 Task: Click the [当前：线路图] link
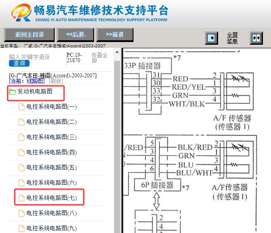tap(27, 81)
